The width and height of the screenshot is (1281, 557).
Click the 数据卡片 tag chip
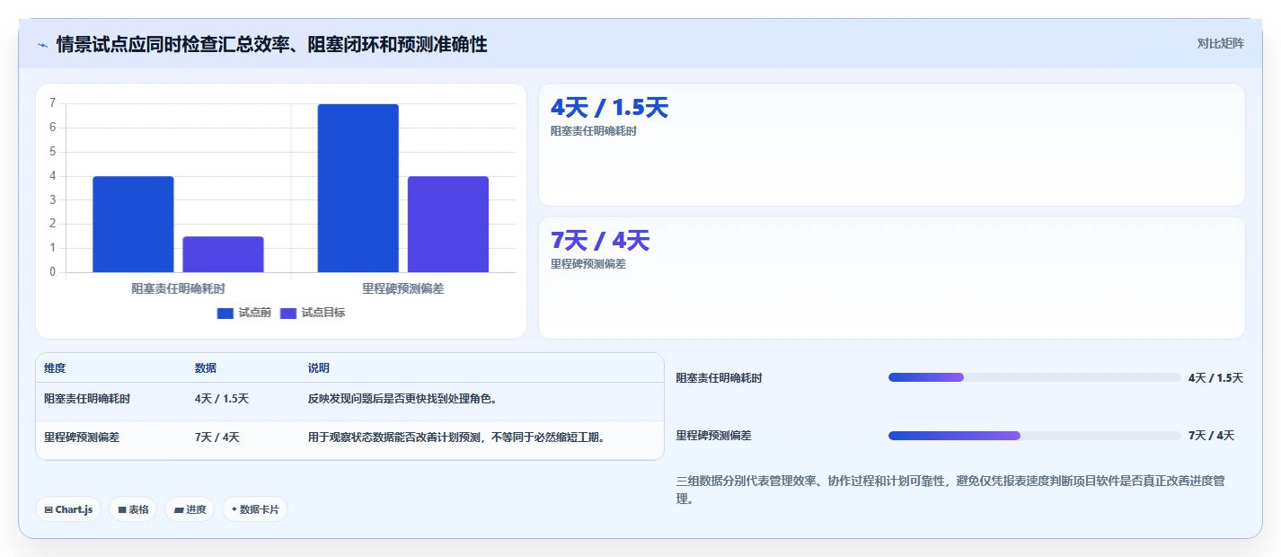coord(255,509)
